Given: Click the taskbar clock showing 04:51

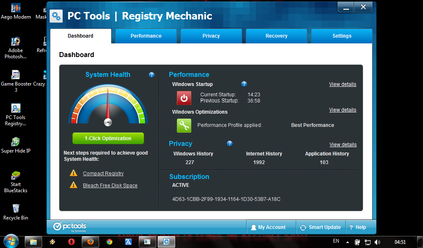Looking at the screenshot, I should point(400,242).
